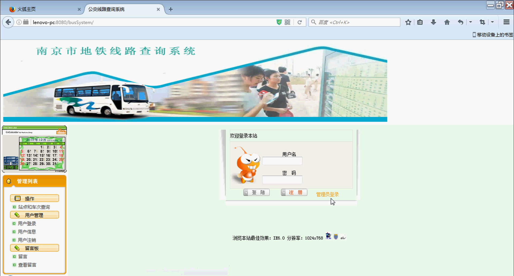Image resolution: width=514 pixels, height=276 pixels.
Task: Click the green shield security icon
Action: 279,22
